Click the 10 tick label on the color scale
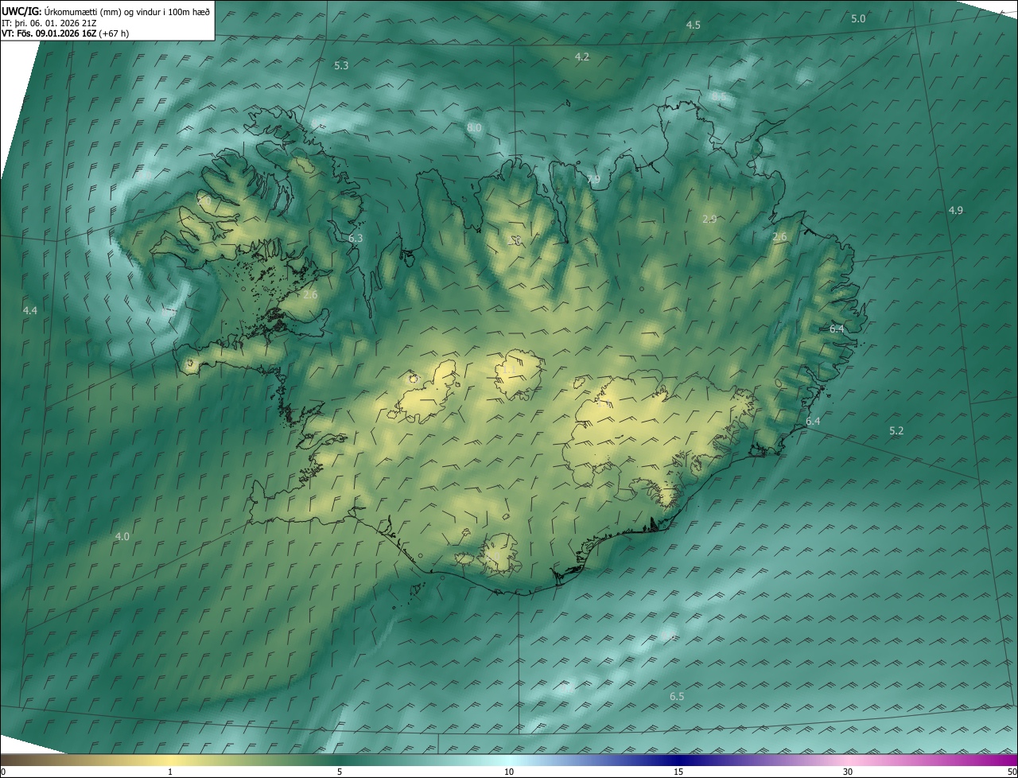This screenshot has height=778, width=1018. [509, 772]
